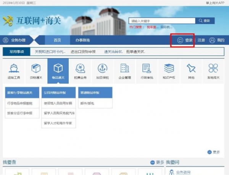
Task: Open the 注册 register link
Action: [x=201, y=40]
